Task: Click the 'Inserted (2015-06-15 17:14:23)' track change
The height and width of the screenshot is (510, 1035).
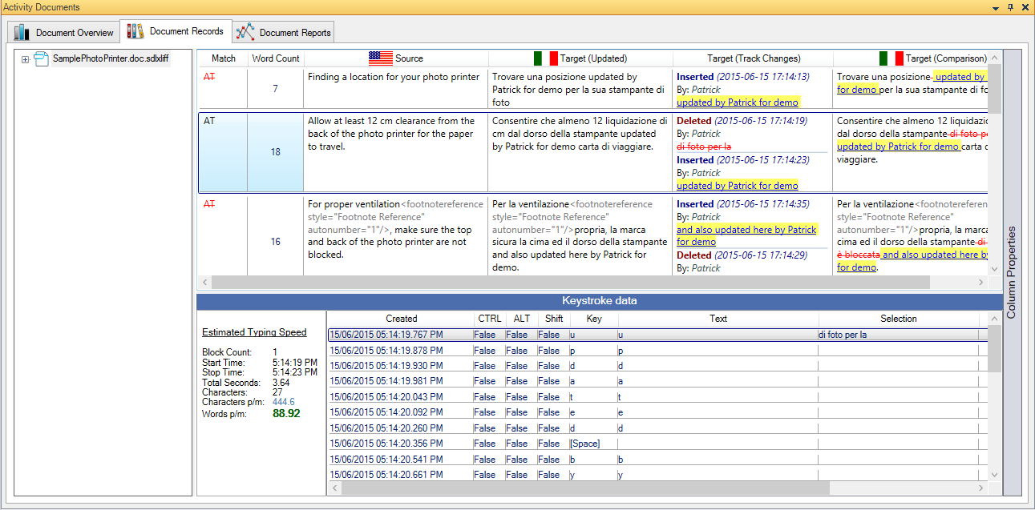Action: [x=743, y=160]
